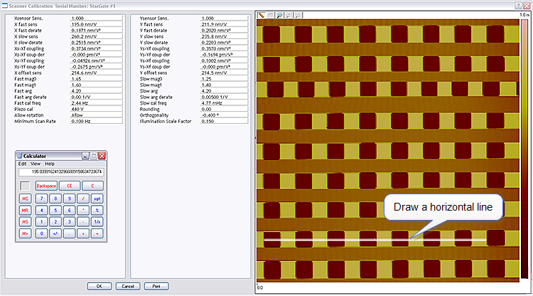Image resolution: width=533 pixels, height=296 pixels.
Task: Click the CE button in Calculator
Action: (70, 186)
